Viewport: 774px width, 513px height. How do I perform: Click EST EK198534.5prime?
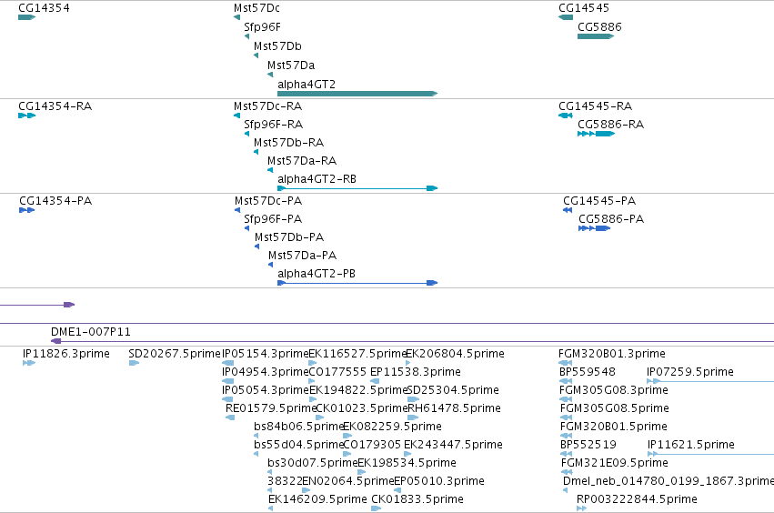407,463
